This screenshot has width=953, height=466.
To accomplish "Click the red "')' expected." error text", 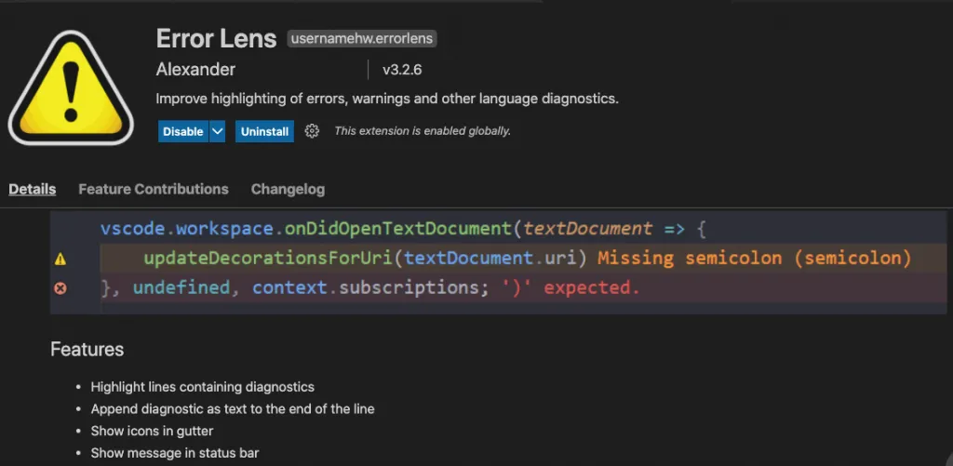I will pos(570,288).
